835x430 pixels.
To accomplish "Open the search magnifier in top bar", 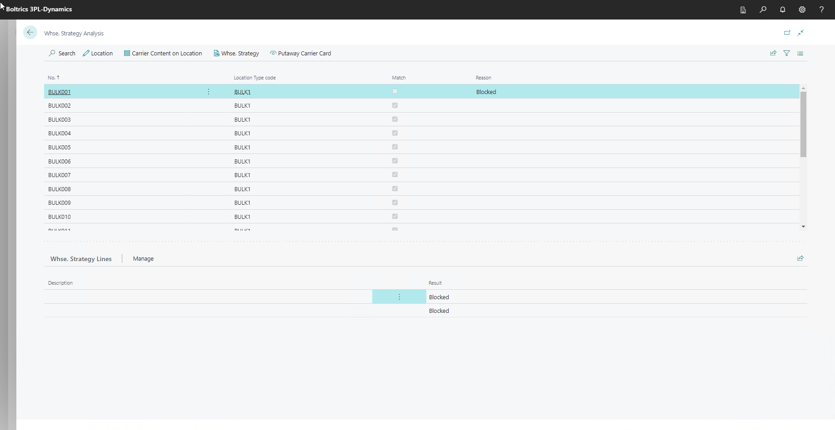I will [x=763, y=10].
